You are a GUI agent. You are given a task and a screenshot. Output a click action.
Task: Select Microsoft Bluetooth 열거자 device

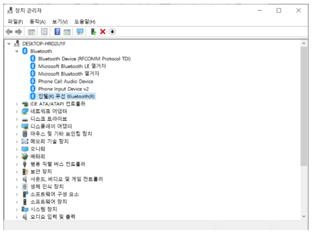tap(68, 74)
